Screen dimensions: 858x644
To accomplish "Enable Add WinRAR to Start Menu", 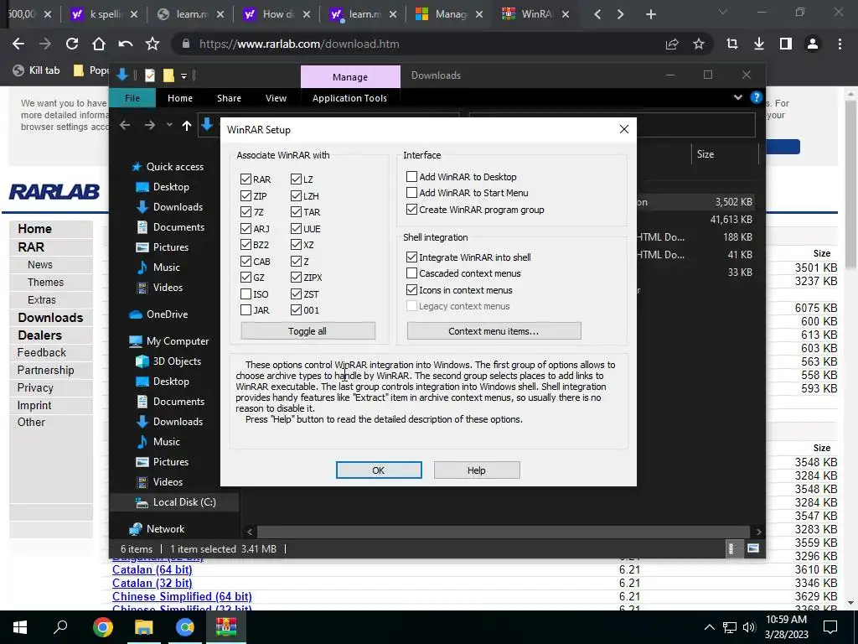I will click(411, 193).
